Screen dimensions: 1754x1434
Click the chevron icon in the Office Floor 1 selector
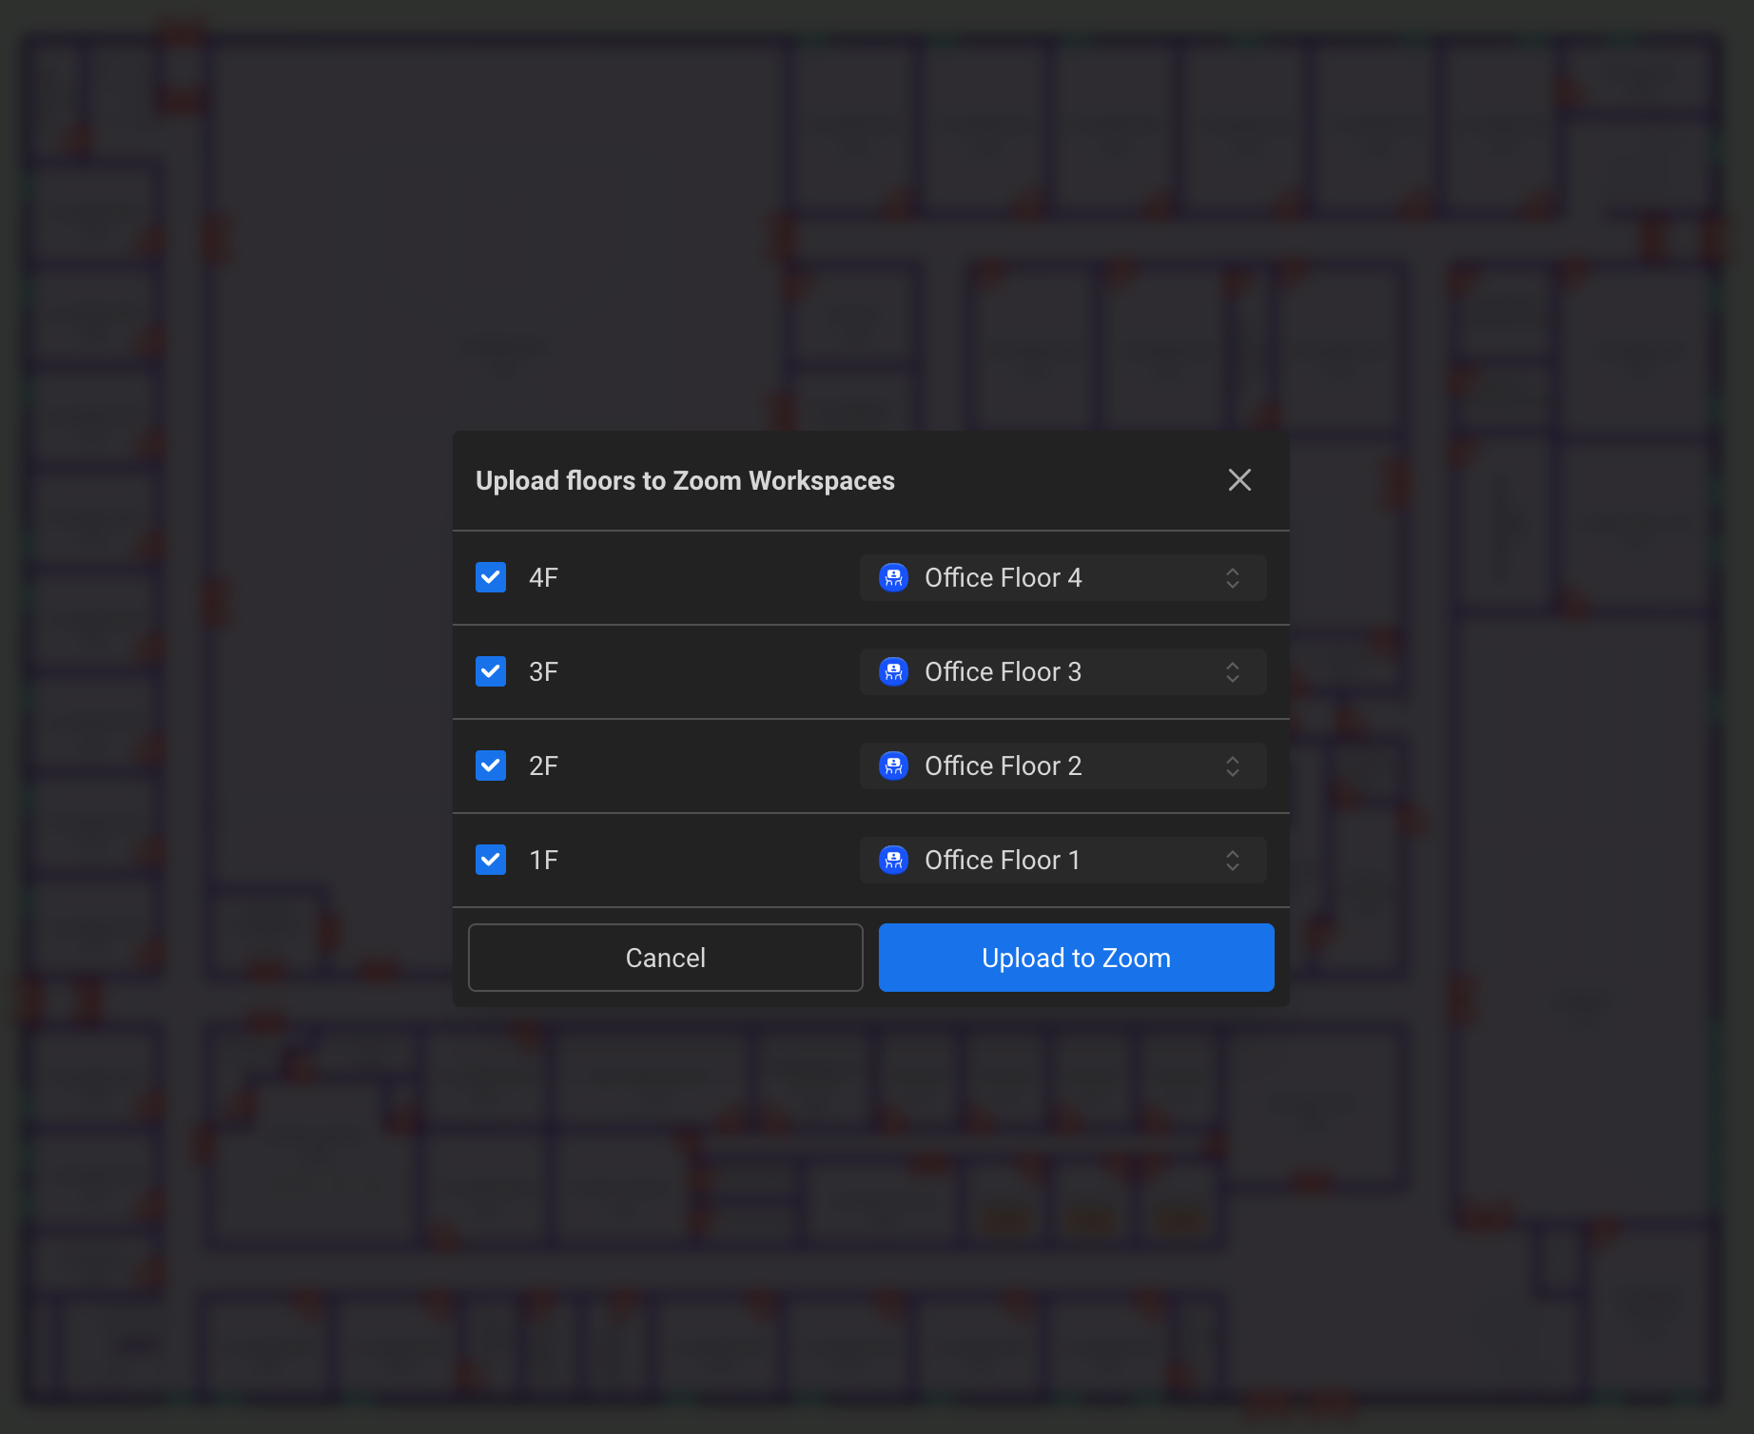point(1233,860)
